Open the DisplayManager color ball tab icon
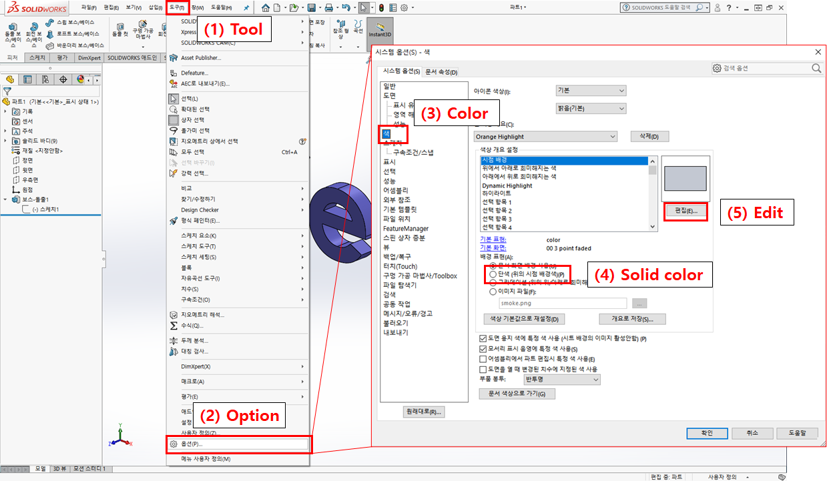 tap(81, 79)
